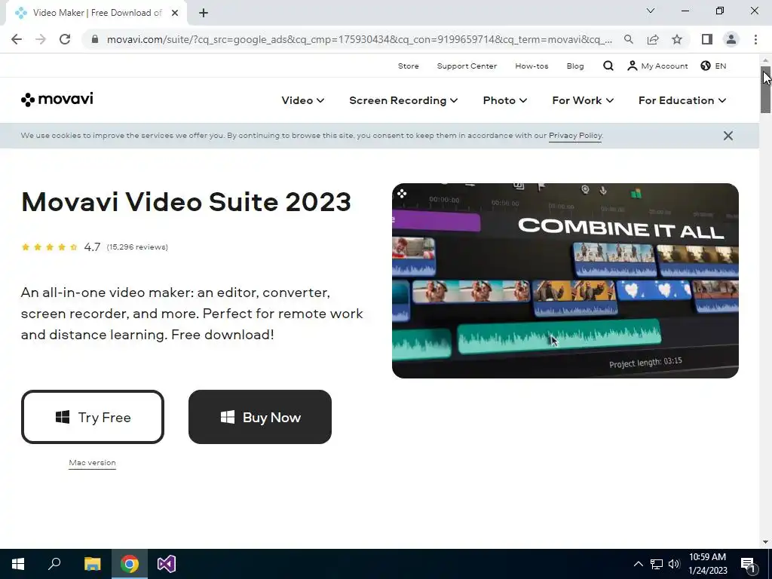Screen dimensions: 772x579
Task: Click the address bar URL
Action: click(x=360, y=39)
